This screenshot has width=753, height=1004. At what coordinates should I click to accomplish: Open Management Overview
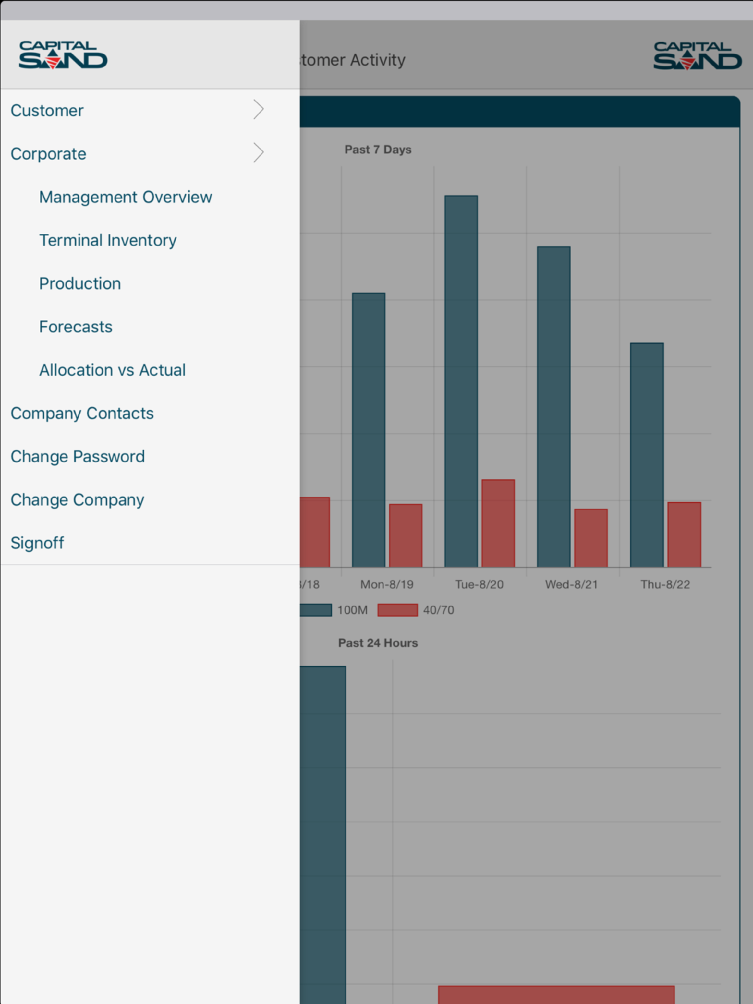coord(126,197)
